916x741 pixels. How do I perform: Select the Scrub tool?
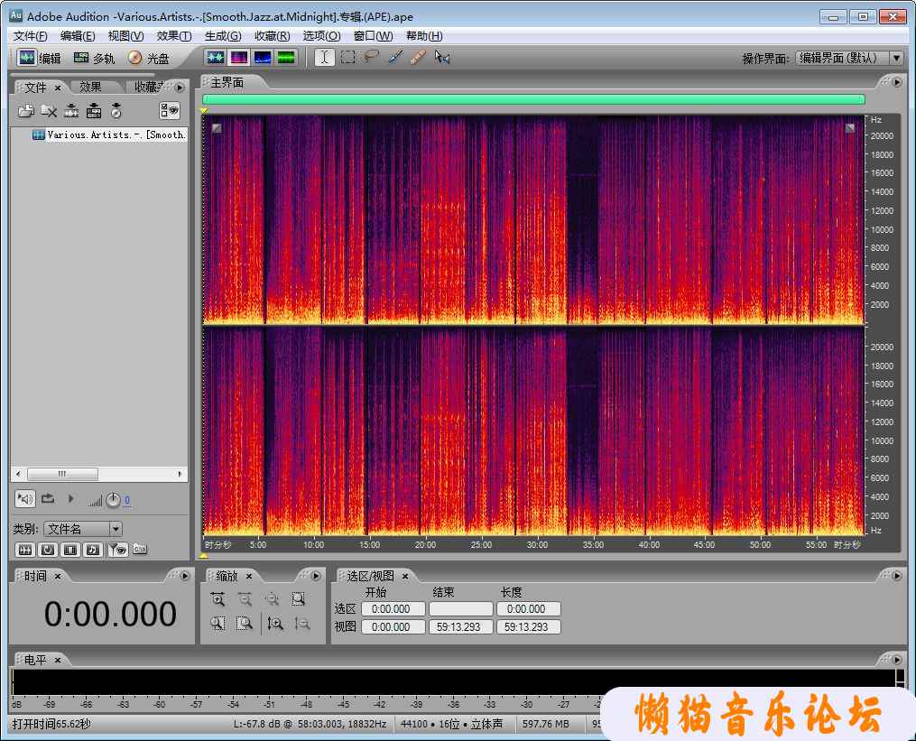[x=442, y=57]
